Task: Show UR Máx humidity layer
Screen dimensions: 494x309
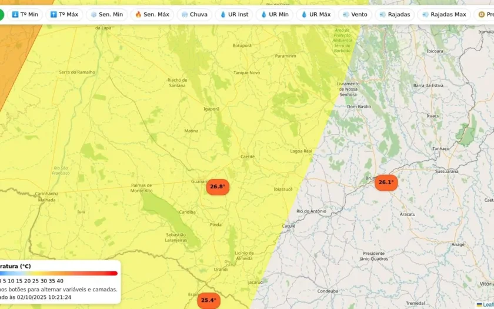Action: coord(316,15)
